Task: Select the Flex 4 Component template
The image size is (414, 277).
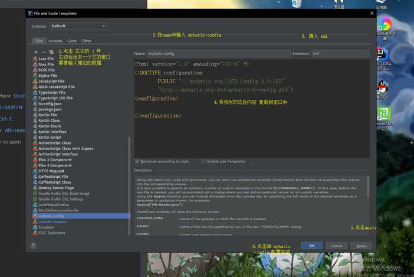Action: click(x=52, y=165)
